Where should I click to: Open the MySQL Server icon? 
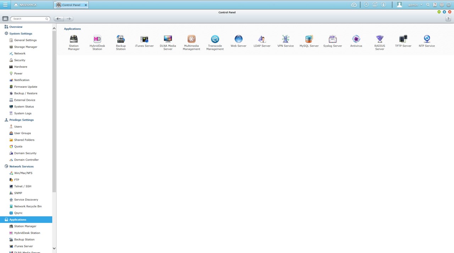(309, 39)
